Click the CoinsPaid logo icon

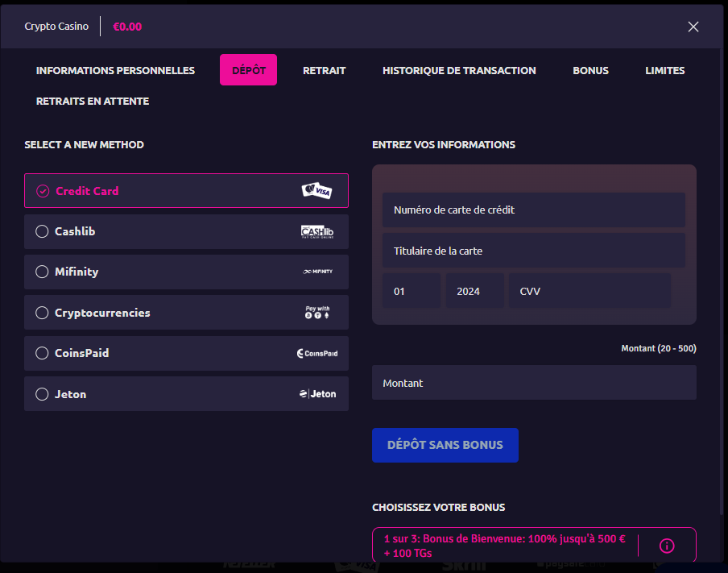coord(316,354)
